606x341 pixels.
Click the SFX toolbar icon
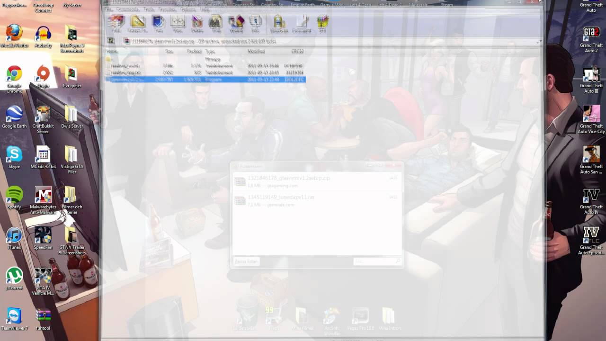coord(322,24)
